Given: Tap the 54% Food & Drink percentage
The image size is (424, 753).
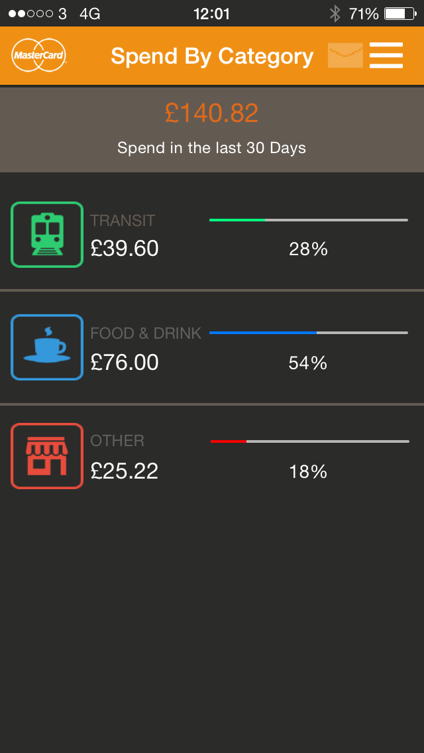Looking at the screenshot, I should pos(308,363).
